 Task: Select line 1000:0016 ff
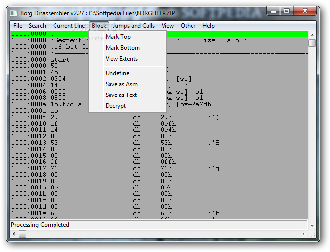pyautogui.click(x=159, y=162)
